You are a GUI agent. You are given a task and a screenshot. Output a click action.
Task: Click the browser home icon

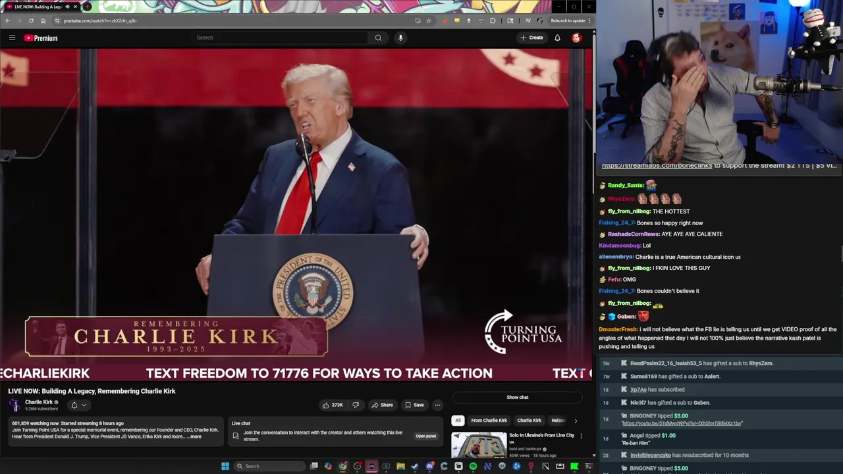43,20
